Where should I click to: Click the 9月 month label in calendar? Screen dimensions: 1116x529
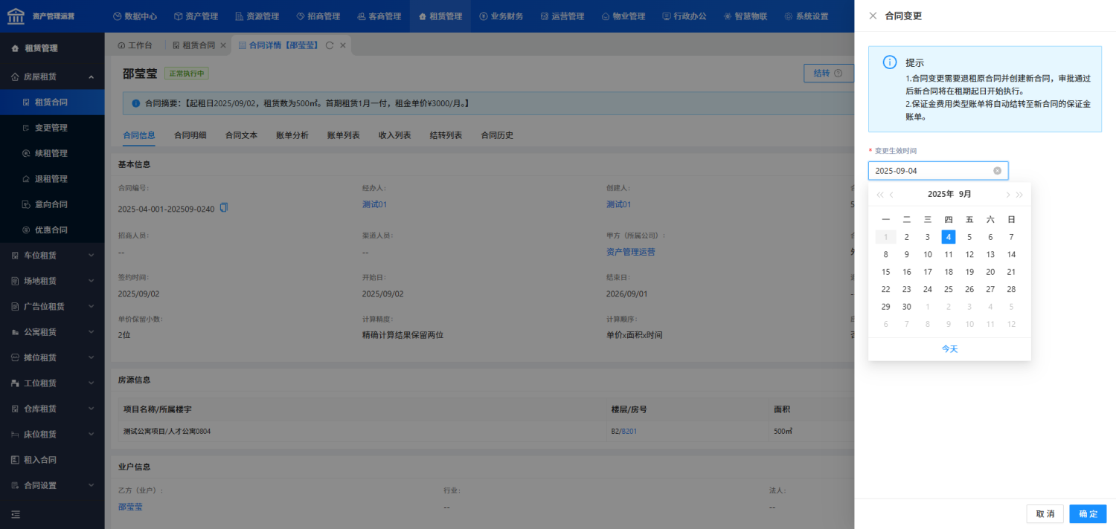pyautogui.click(x=965, y=194)
